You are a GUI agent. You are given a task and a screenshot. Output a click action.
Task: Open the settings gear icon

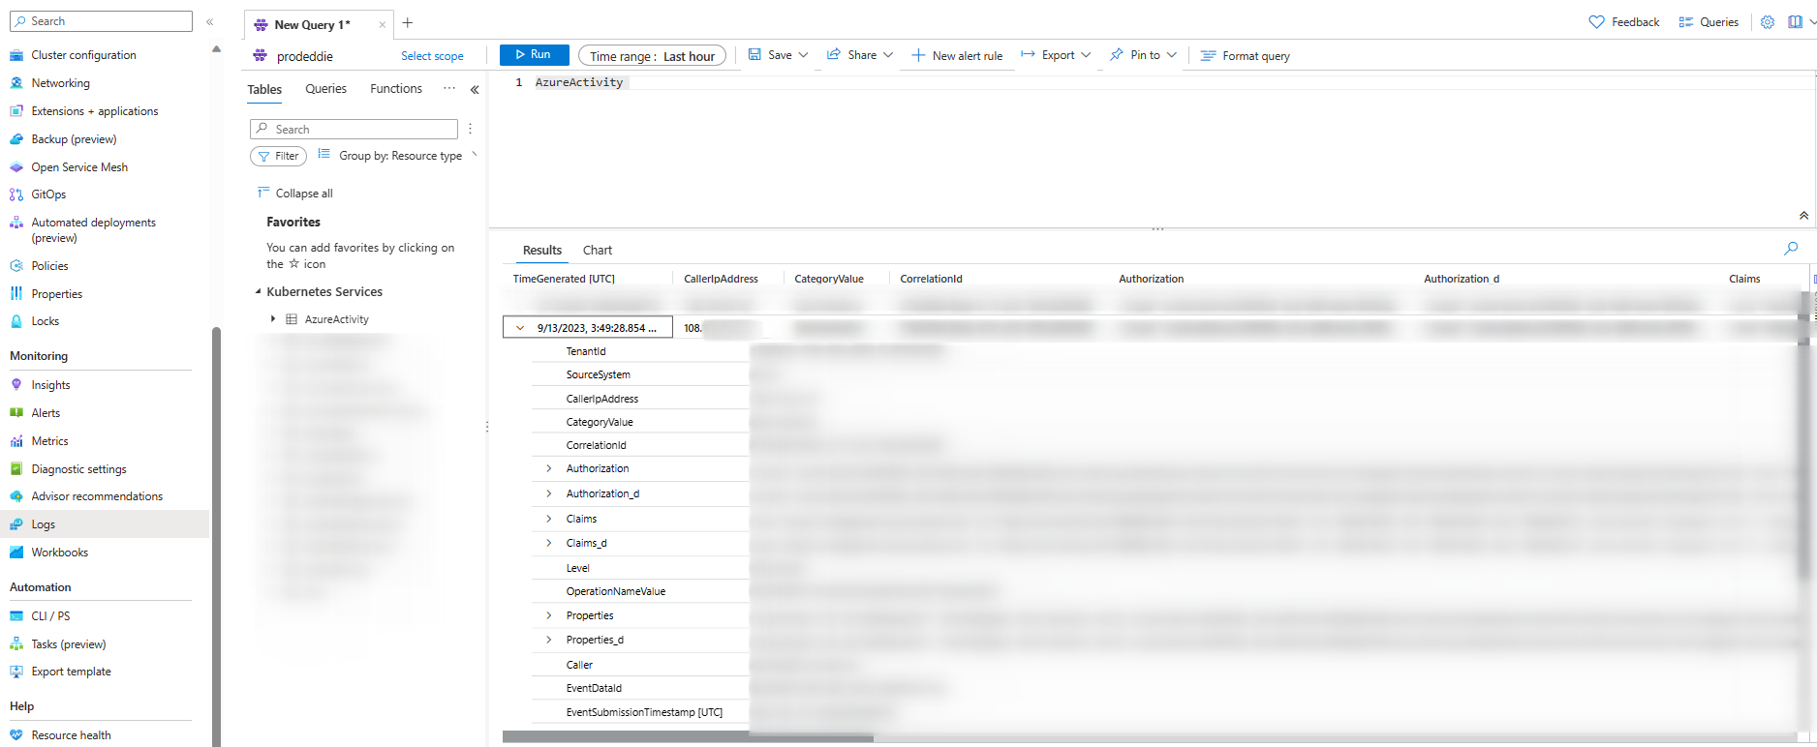pyautogui.click(x=1768, y=22)
